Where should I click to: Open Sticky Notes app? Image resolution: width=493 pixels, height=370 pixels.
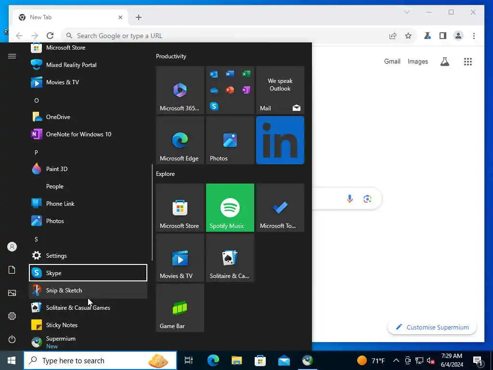[88, 325]
